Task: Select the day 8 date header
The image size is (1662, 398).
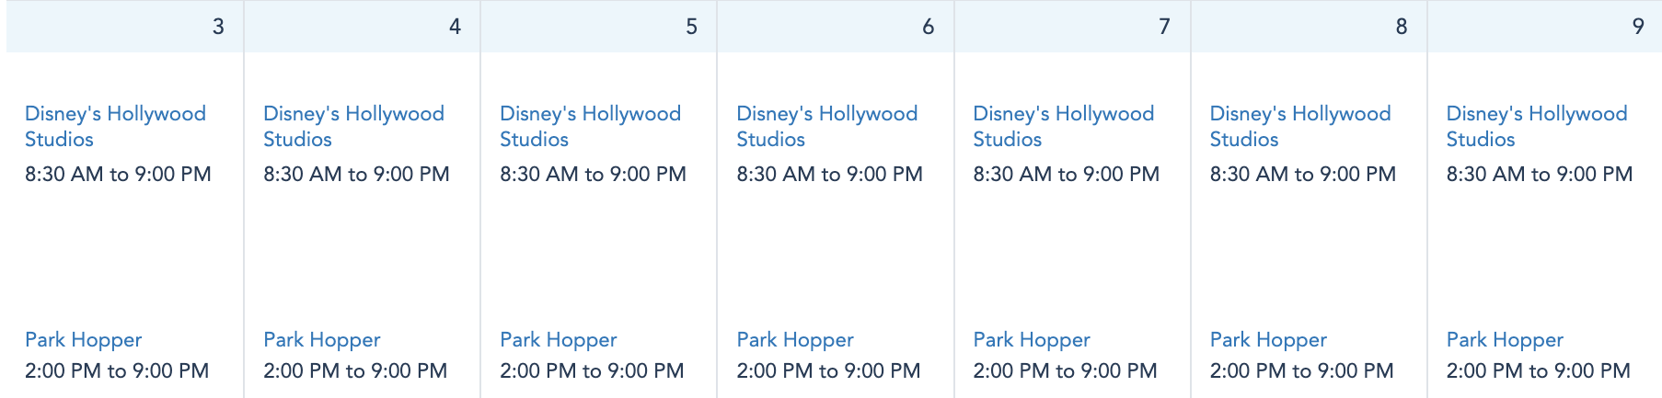Action: pos(1401,27)
